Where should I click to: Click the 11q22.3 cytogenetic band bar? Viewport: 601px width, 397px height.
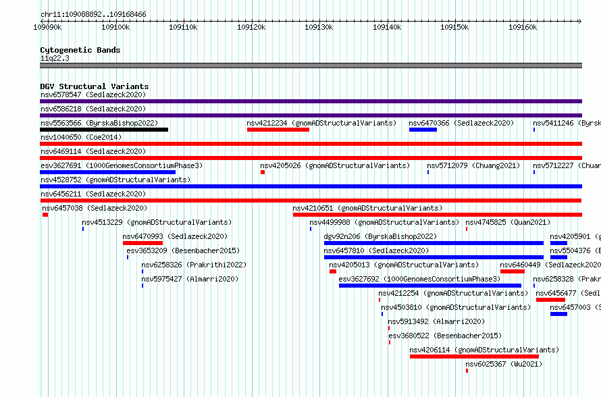311,65
